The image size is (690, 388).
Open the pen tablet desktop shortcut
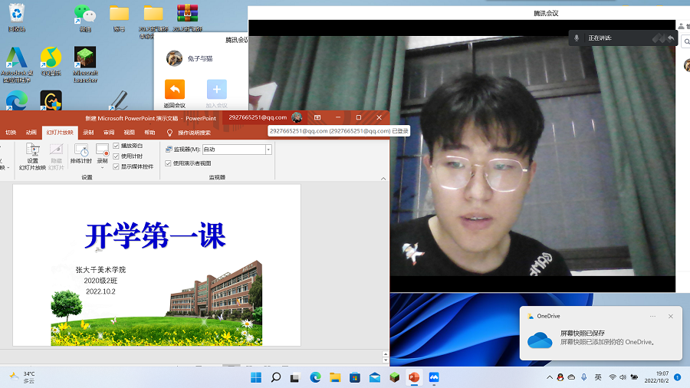pos(119,100)
